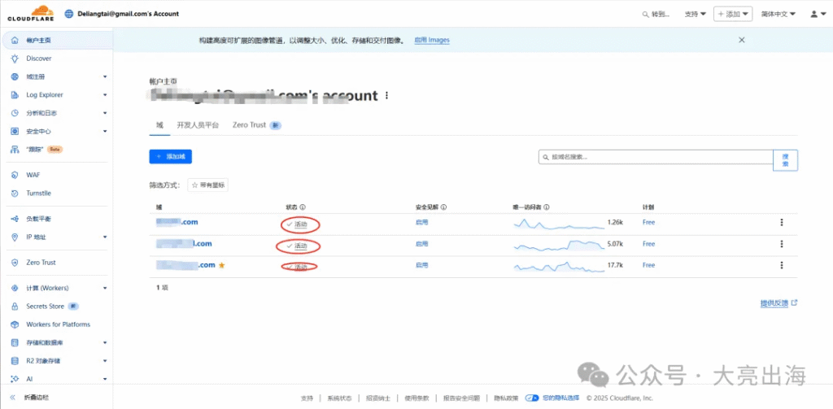The width and height of the screenshot is (833, 409).
Task: Open the 帐户主页 home icon in sidebar
Action: pyautogui.click(x=15, y=41)
